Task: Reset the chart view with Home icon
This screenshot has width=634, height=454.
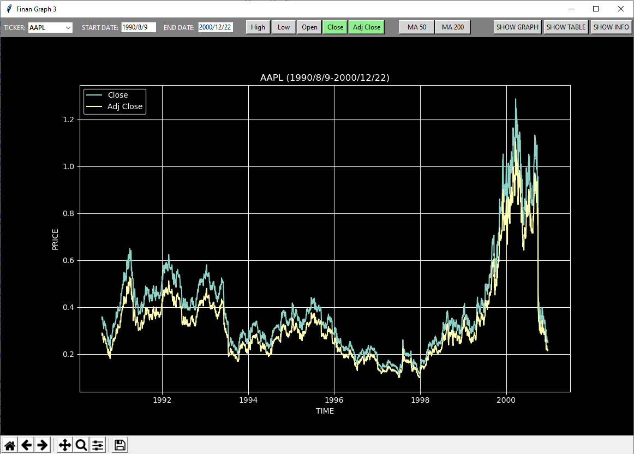Action: 10,445
